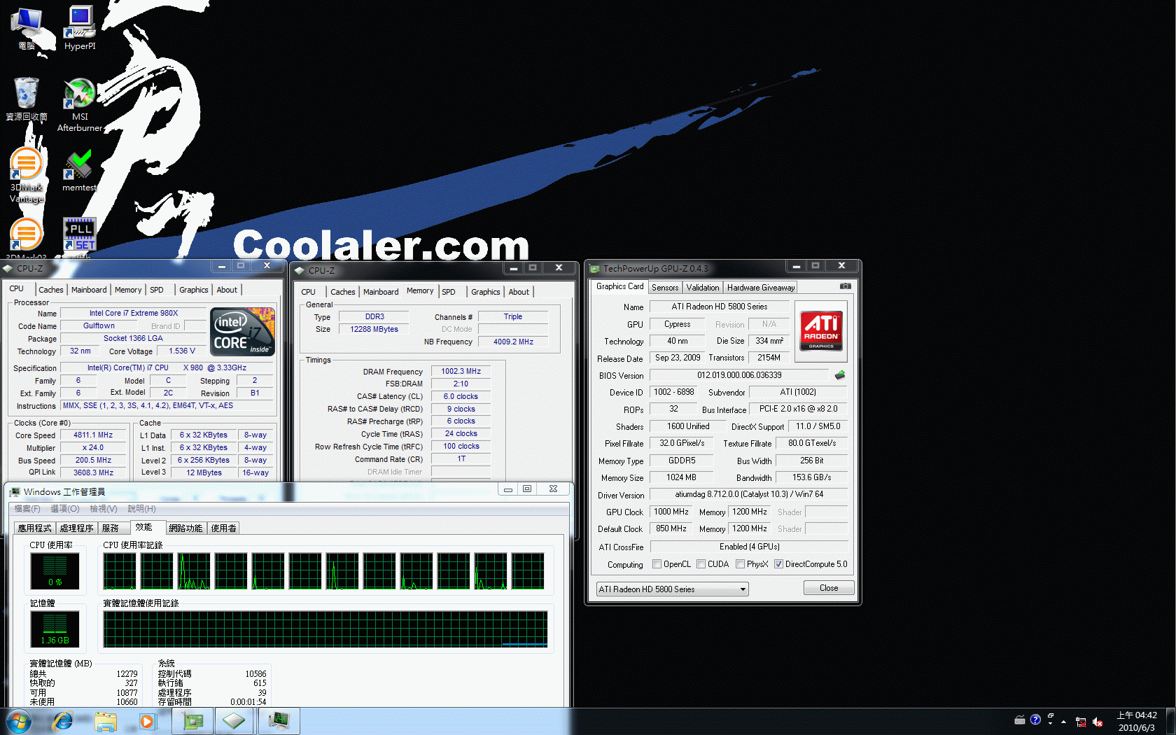Click the GPU-Z Name field ATI Radeon HD 5800 Series
The image size is (1176, 735).
coord(720,307)
